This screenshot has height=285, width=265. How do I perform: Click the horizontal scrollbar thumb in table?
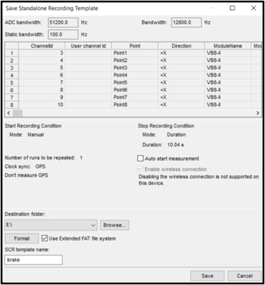17,113
